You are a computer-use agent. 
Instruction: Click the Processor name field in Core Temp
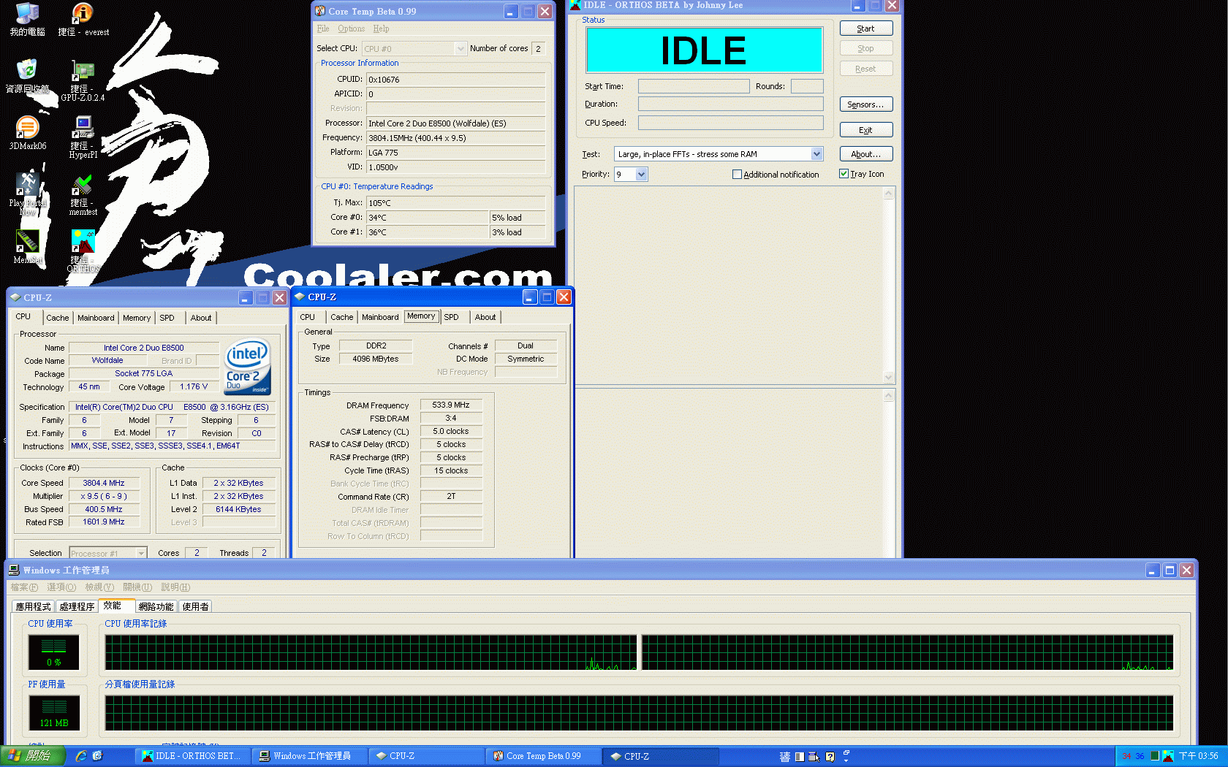455,123
